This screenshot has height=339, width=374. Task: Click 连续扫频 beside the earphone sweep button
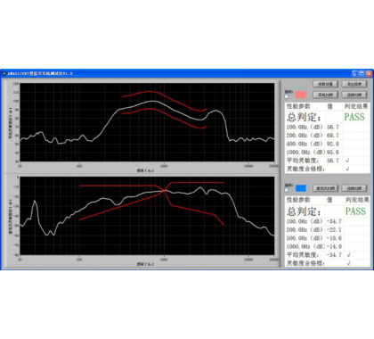coord(354,95)
